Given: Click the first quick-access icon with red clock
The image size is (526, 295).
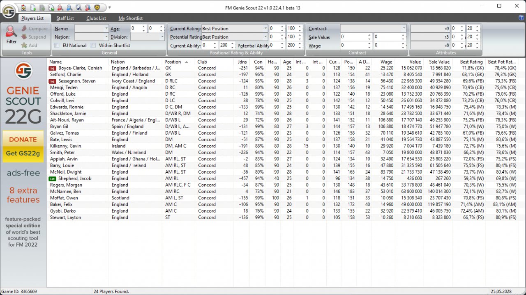Looking at the screenshot, I should (x=23, y=7).
